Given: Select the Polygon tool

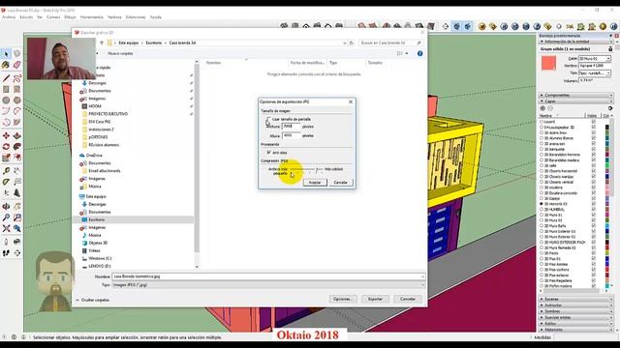Looking at the screenshot, I should pyautogui.click(x=17, y=101).
